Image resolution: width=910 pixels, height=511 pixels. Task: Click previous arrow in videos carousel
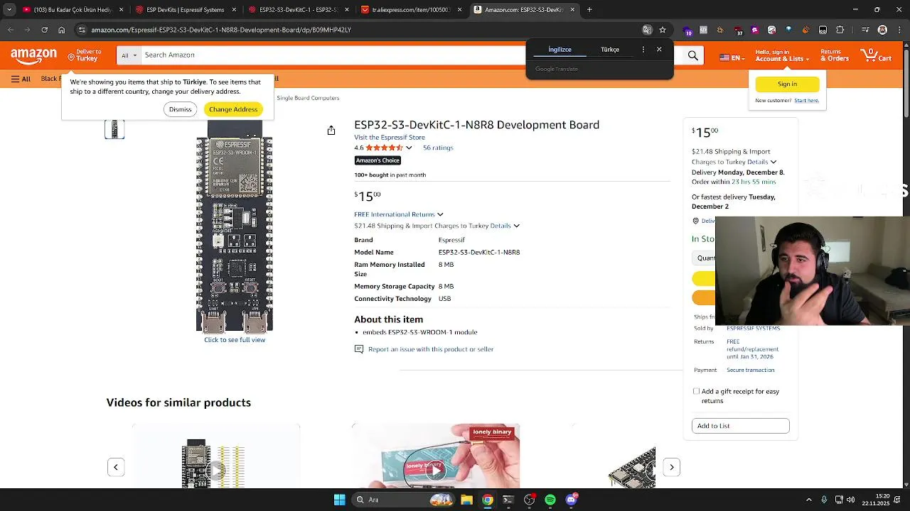[x=116, y=467]
